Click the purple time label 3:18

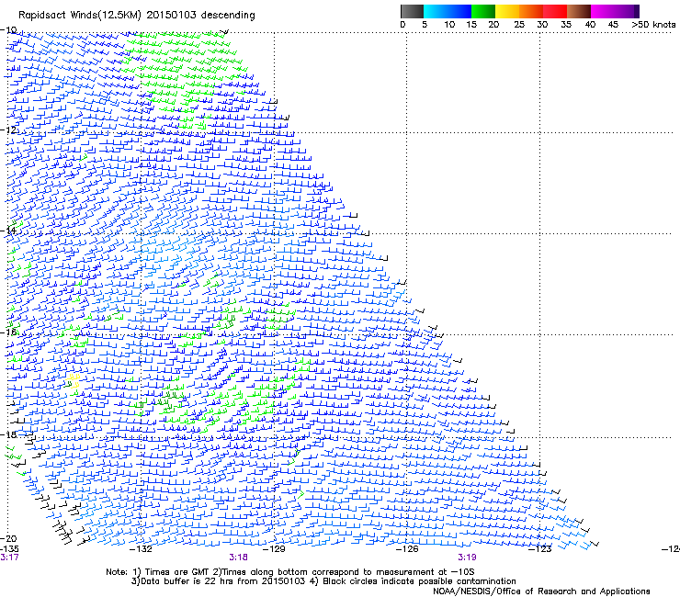pos(239,558)
